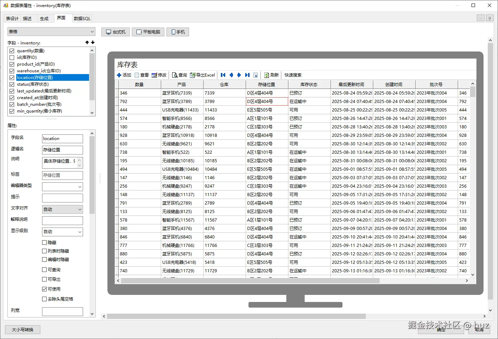Click the 查询 (query) toolbar icon
Image resolution: width=498 pixels, height=339 pixels.
pos(175,75)
